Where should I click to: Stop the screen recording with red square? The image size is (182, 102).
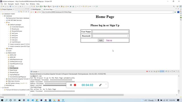click(75, 85)
